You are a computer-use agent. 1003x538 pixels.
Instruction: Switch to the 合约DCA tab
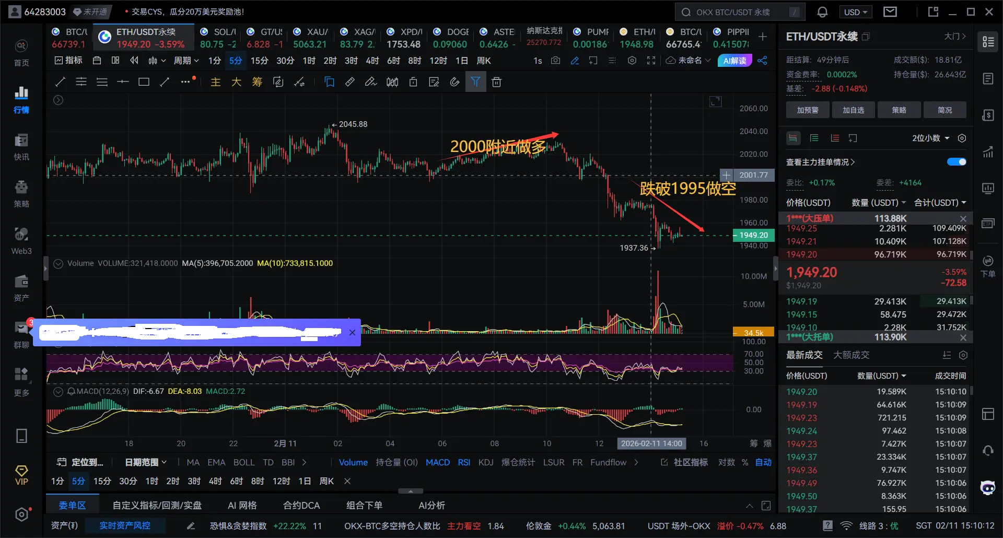(x=301, y=505)
